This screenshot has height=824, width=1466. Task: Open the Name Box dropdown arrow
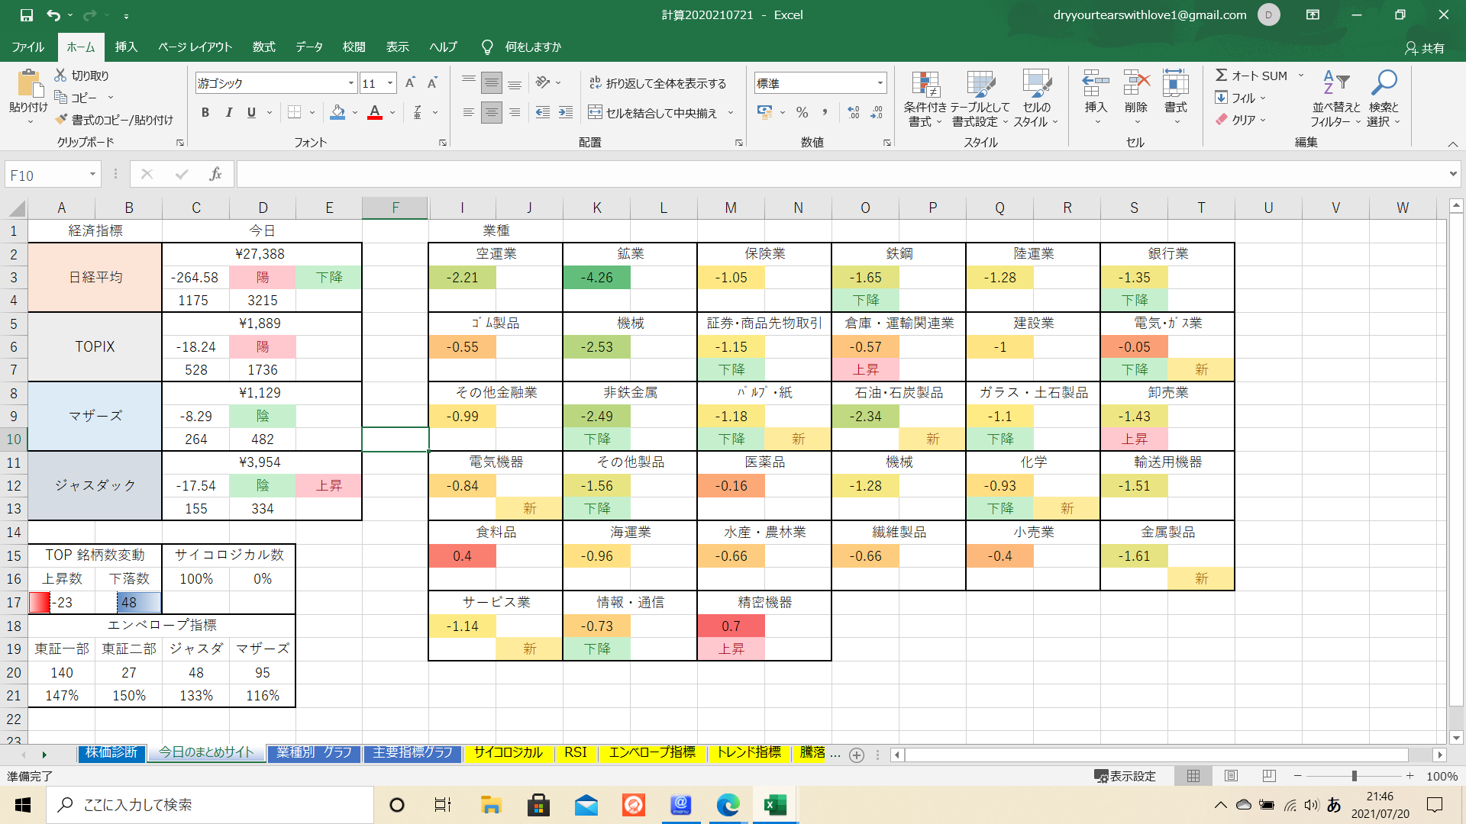coord(92,175)
